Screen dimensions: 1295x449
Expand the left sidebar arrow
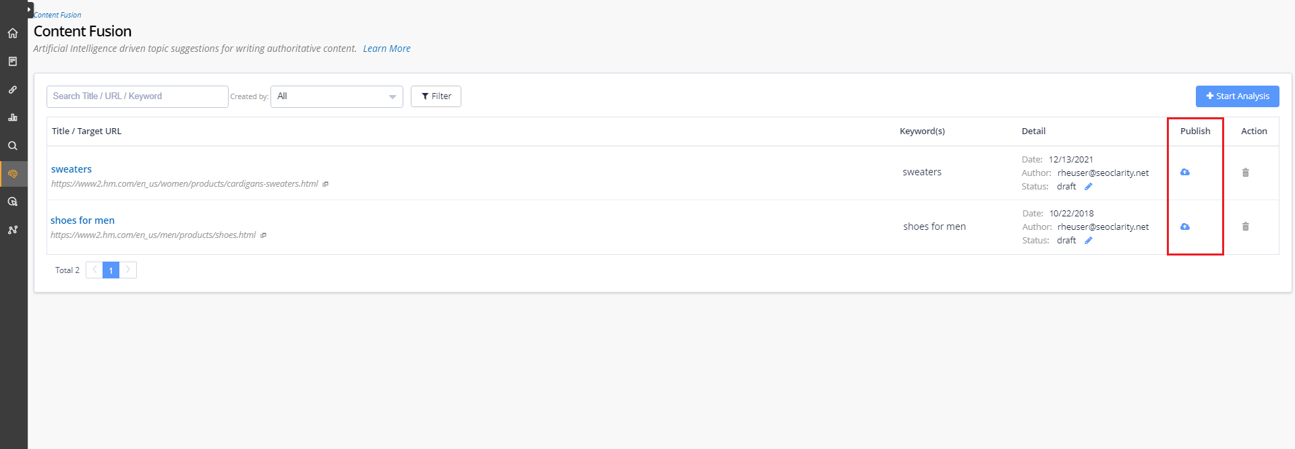[x=30, y=9]
